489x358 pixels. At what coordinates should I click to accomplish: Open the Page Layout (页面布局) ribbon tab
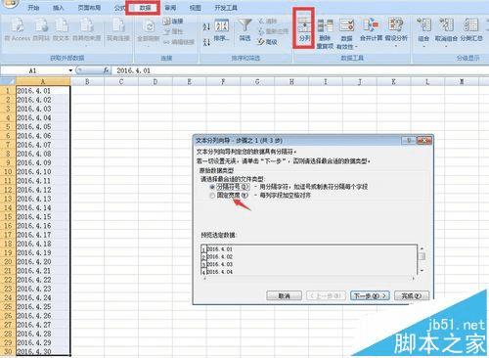(x=89, y=8)
